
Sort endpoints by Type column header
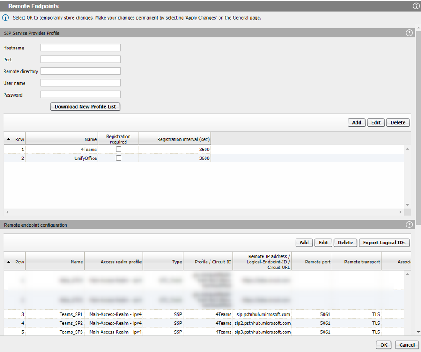pos(163,262)
